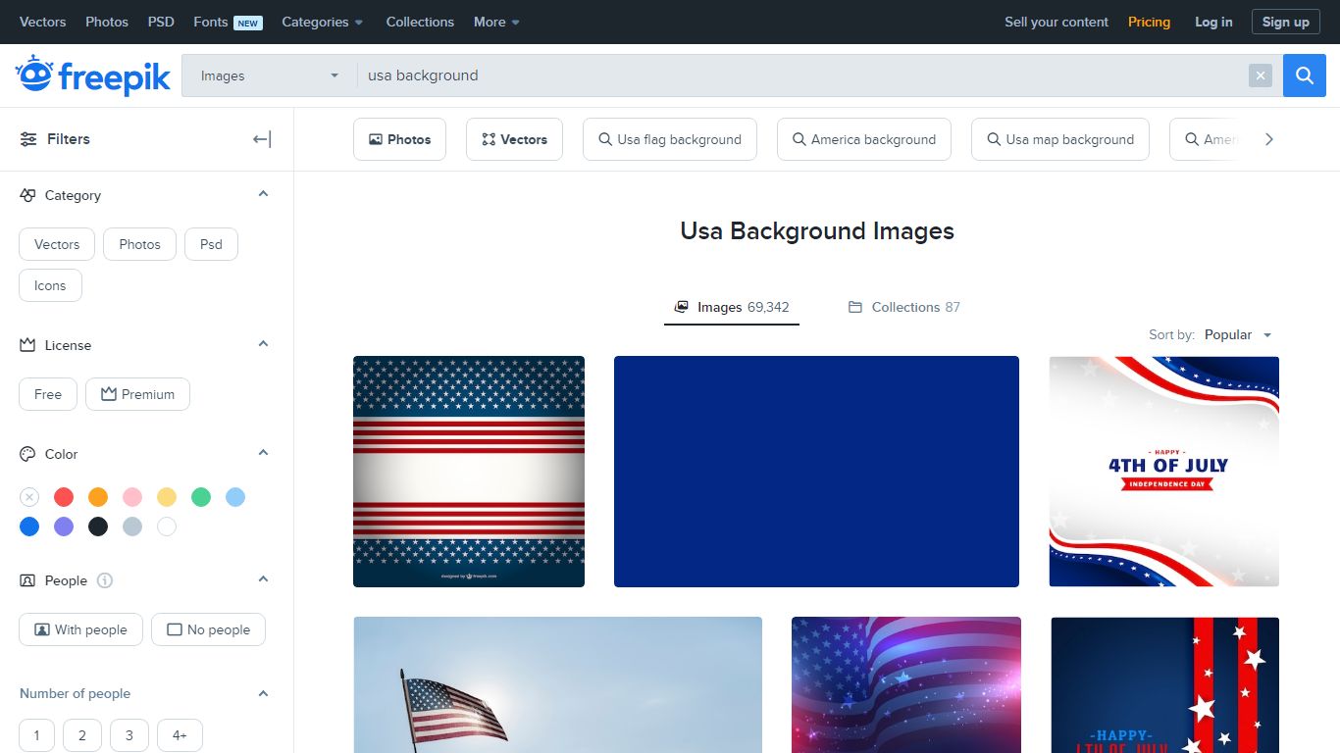Select the America background suggestion
Image resolution: width=1340 pixels, height=753 pixels.
point(863,139)
